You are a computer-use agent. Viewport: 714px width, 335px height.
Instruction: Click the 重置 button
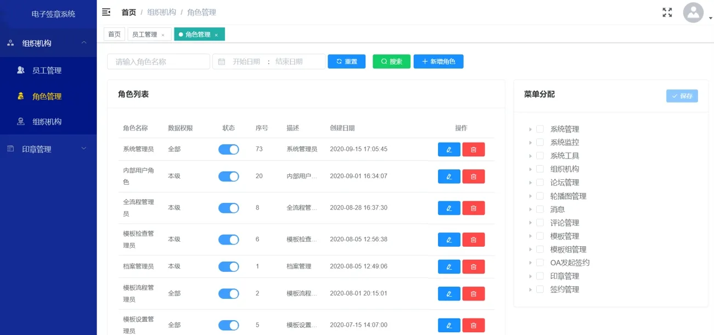[x=346, y=61]
